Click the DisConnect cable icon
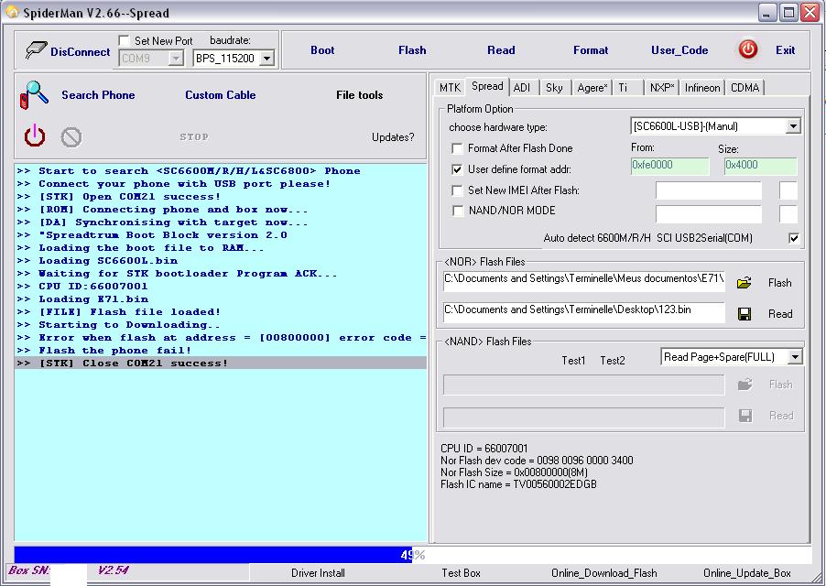 (x=36, y=50)
